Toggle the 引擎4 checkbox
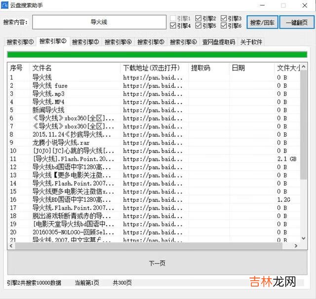 tap(173, 26)
